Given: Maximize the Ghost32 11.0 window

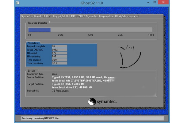Looking at the screenshot, I should pos(155,2).
